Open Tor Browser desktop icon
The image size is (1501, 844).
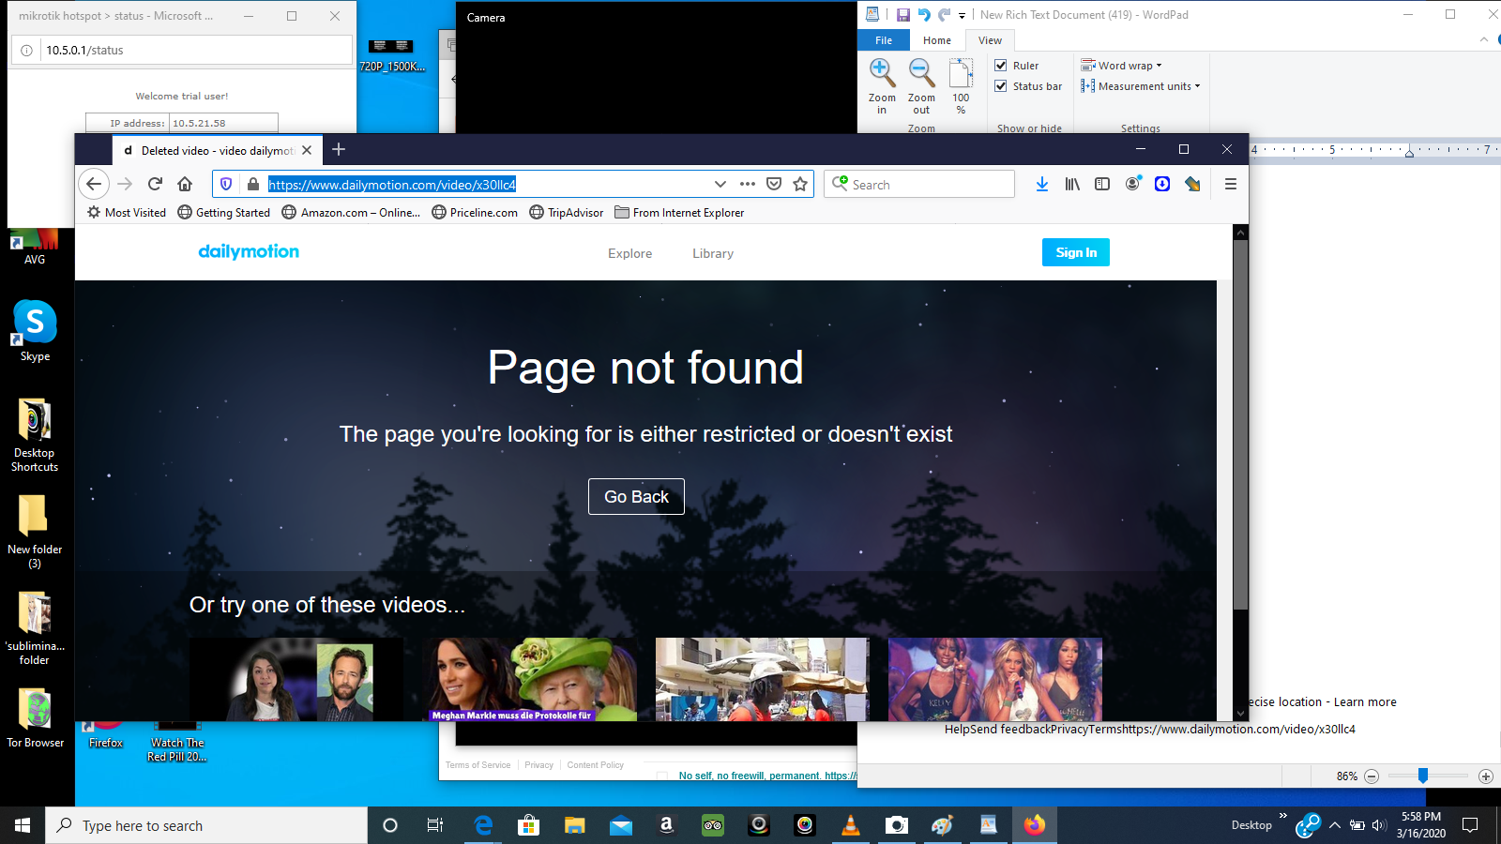pos(35,717)
